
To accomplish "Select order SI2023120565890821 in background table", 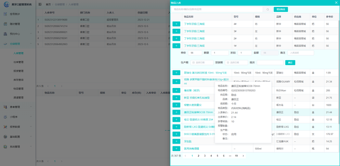I will pyautogui.click(x=56, y=32).
